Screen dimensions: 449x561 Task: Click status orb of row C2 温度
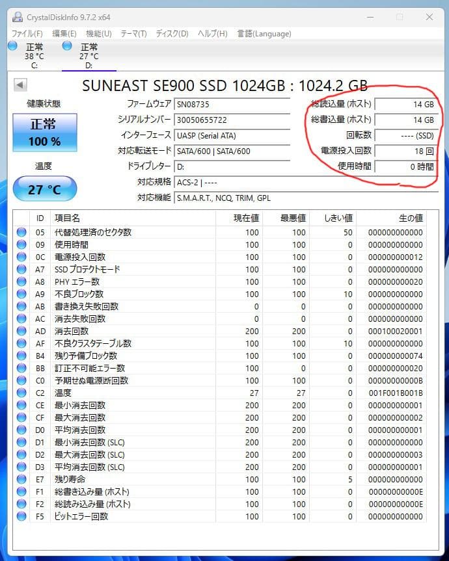click(21, 393)
